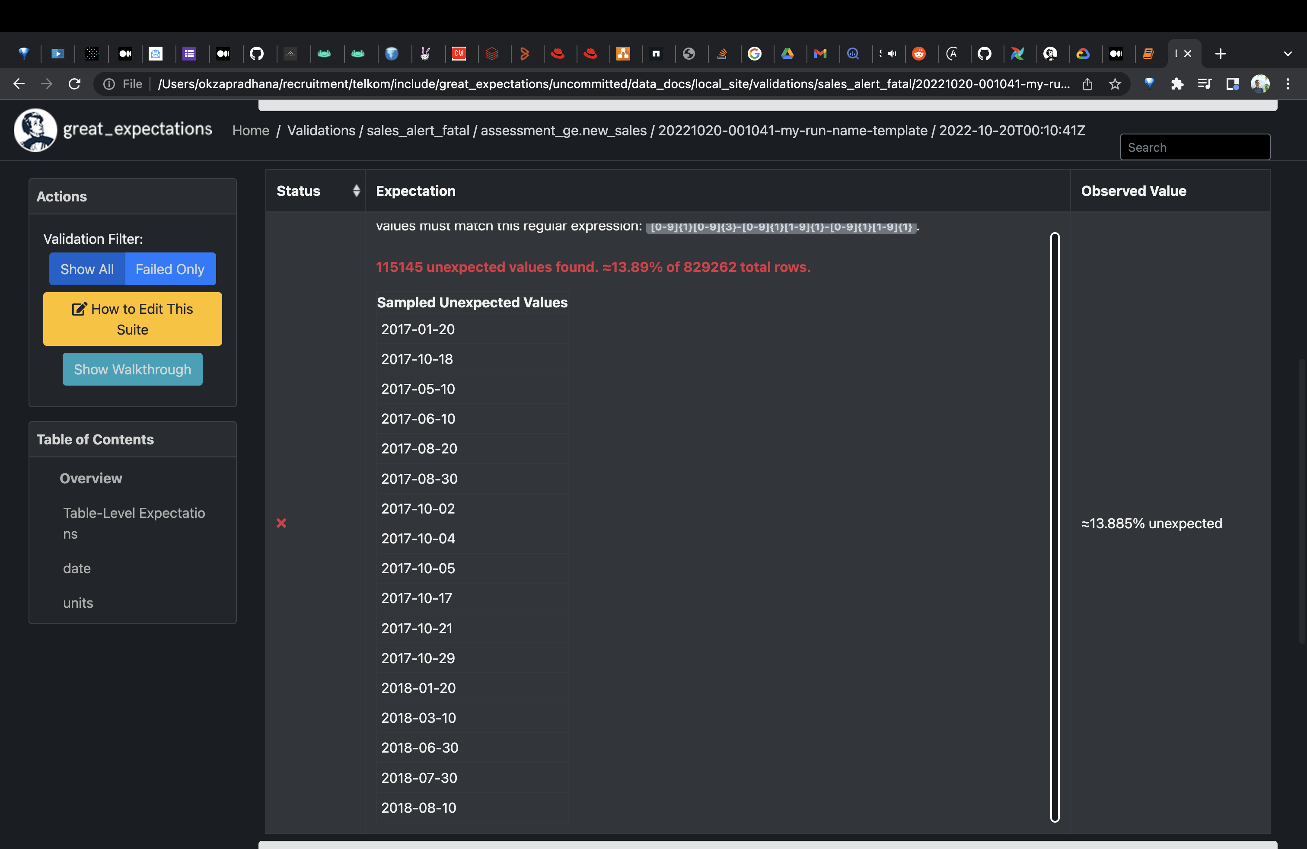Switch to the Reddit tab
The width and height of the screenshot is (1307, 849).
coord(919,53)
